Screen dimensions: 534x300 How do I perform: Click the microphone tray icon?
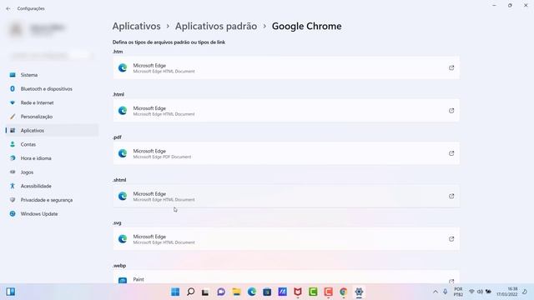pos(445,292)
